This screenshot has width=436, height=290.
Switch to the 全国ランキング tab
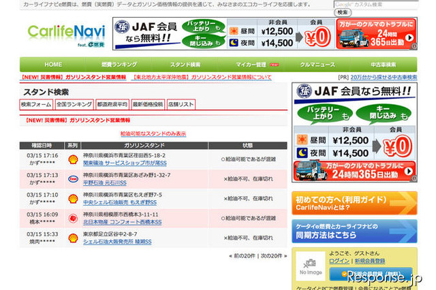pyautogui.click(x=74, y=104)
